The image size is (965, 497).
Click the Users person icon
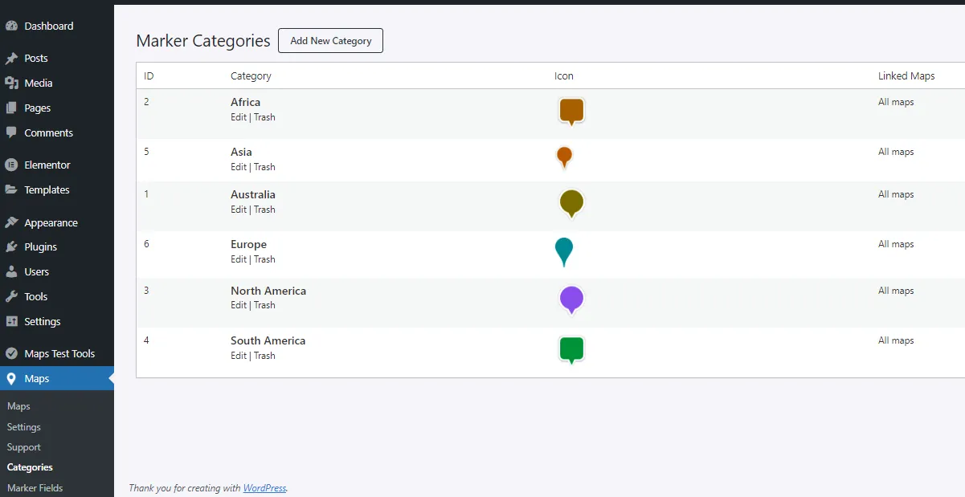[11, 271]
